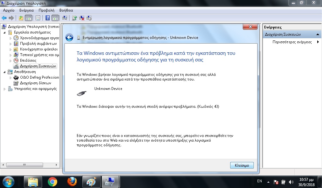Open the Windows Start orb
The width and height of the screenshot is (322, 188).
coord(8,182)
